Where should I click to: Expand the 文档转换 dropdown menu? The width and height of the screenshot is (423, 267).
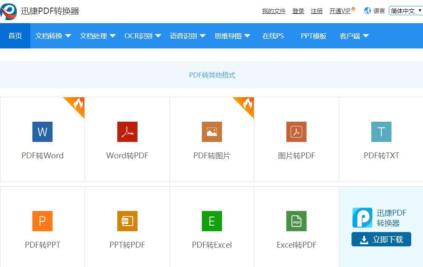click(53, 36)
